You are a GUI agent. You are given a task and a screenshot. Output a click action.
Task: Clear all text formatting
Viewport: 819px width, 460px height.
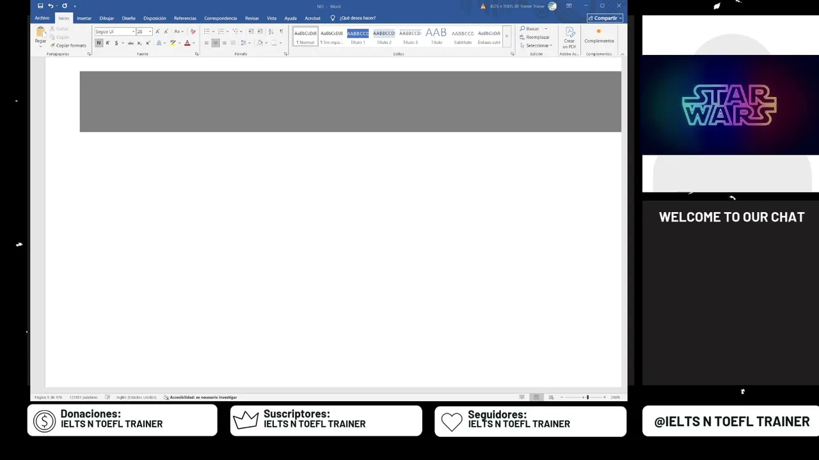pos(193,31)
